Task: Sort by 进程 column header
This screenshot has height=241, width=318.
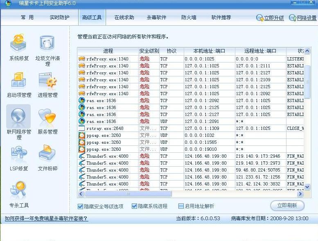Action: (x=108, y=51)
